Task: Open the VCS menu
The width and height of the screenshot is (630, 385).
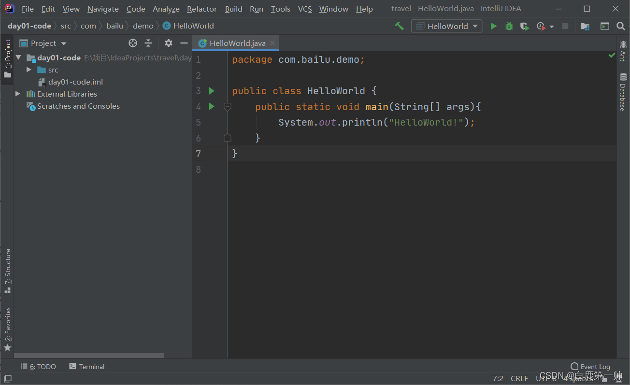Action: pyautogui.click(x=305, y=9)
